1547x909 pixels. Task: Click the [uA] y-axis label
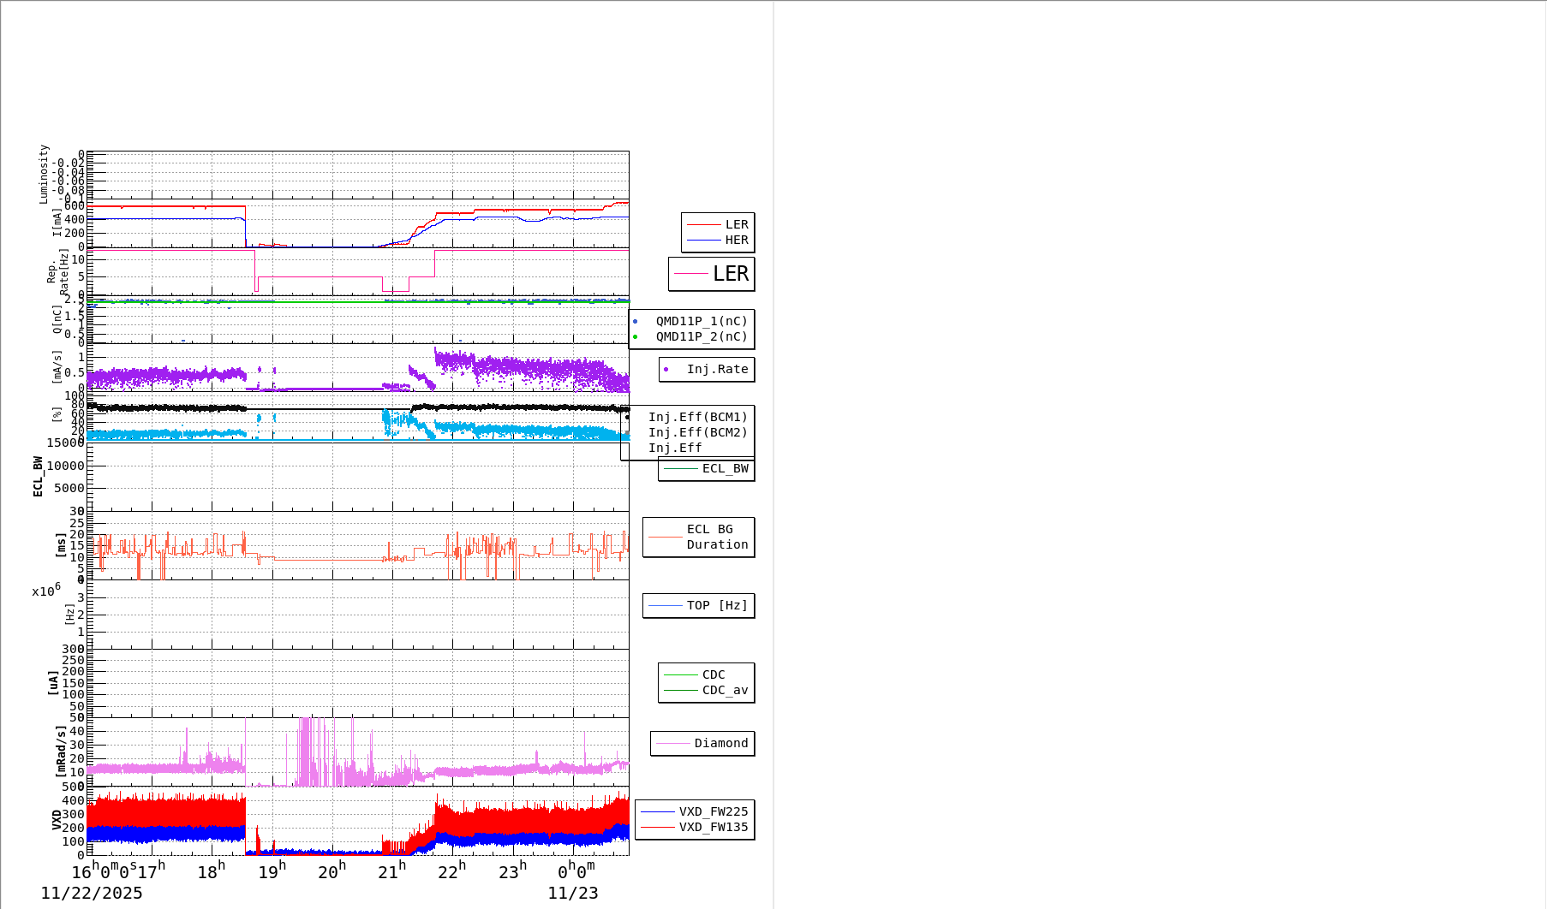(x=53, y=682)
